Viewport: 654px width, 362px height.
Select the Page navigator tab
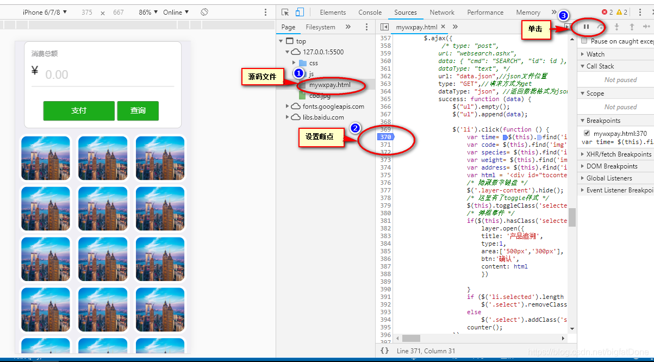click(x=288, y=27)
